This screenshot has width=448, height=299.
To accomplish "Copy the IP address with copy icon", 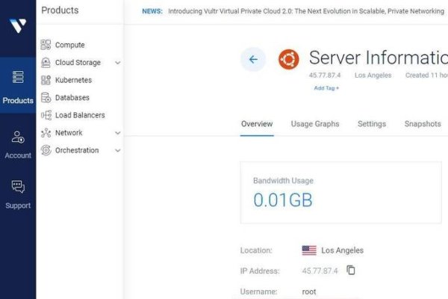I will click(351, 271).
